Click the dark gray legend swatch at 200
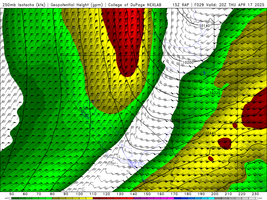 (x=218, y=198)
